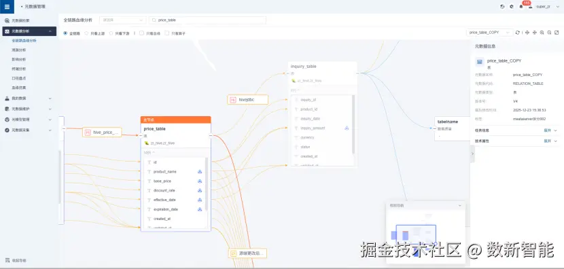Collapse the price_table columns list caret
Image resolution: width=564 pixels, height=269 pixels.
pyautogui.click(x=154, y=152)
